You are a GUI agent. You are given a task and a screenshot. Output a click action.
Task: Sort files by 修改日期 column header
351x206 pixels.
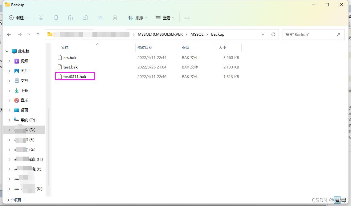(145, 48)
